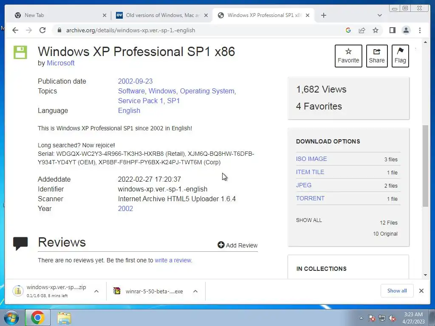The width and height of the screenshot is (435, 326).
Task: Click Add Review
Action: click(x=237, y=245)
